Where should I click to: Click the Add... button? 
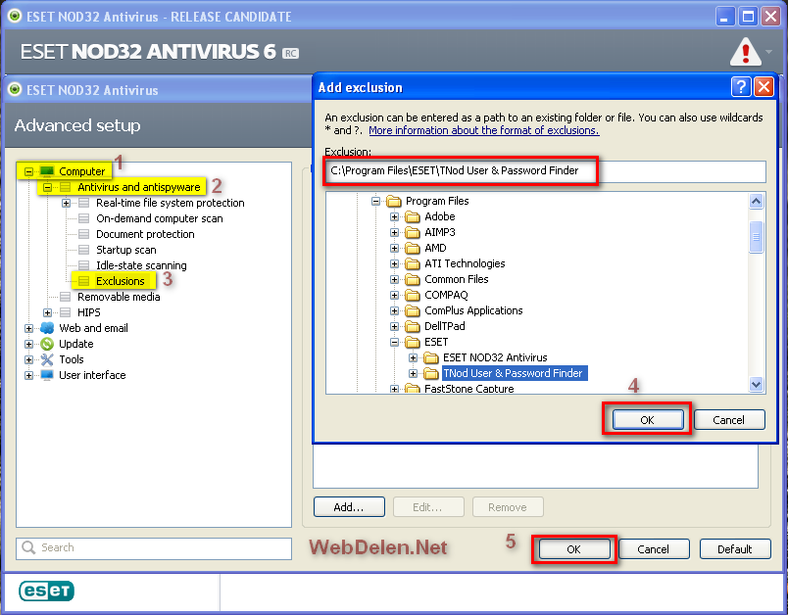(349, 507)
